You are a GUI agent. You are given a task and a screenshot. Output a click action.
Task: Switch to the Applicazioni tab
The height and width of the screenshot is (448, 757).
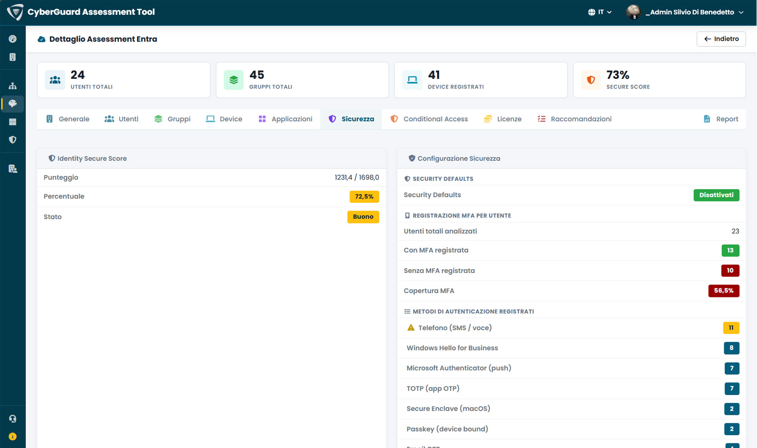pos(285,119)
